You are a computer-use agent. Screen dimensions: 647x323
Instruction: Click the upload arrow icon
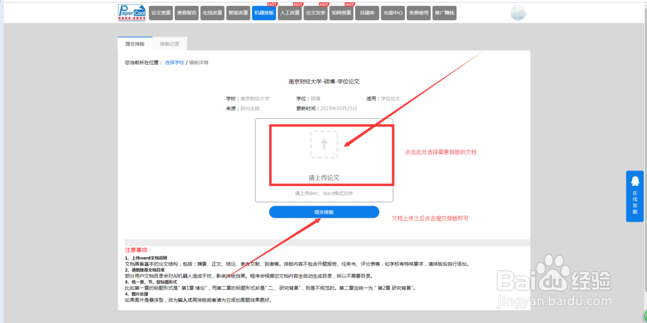coord(324,144)
